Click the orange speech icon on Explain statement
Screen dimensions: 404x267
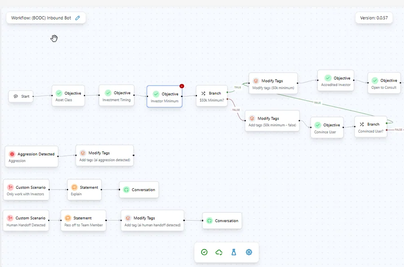pos(74,187)
